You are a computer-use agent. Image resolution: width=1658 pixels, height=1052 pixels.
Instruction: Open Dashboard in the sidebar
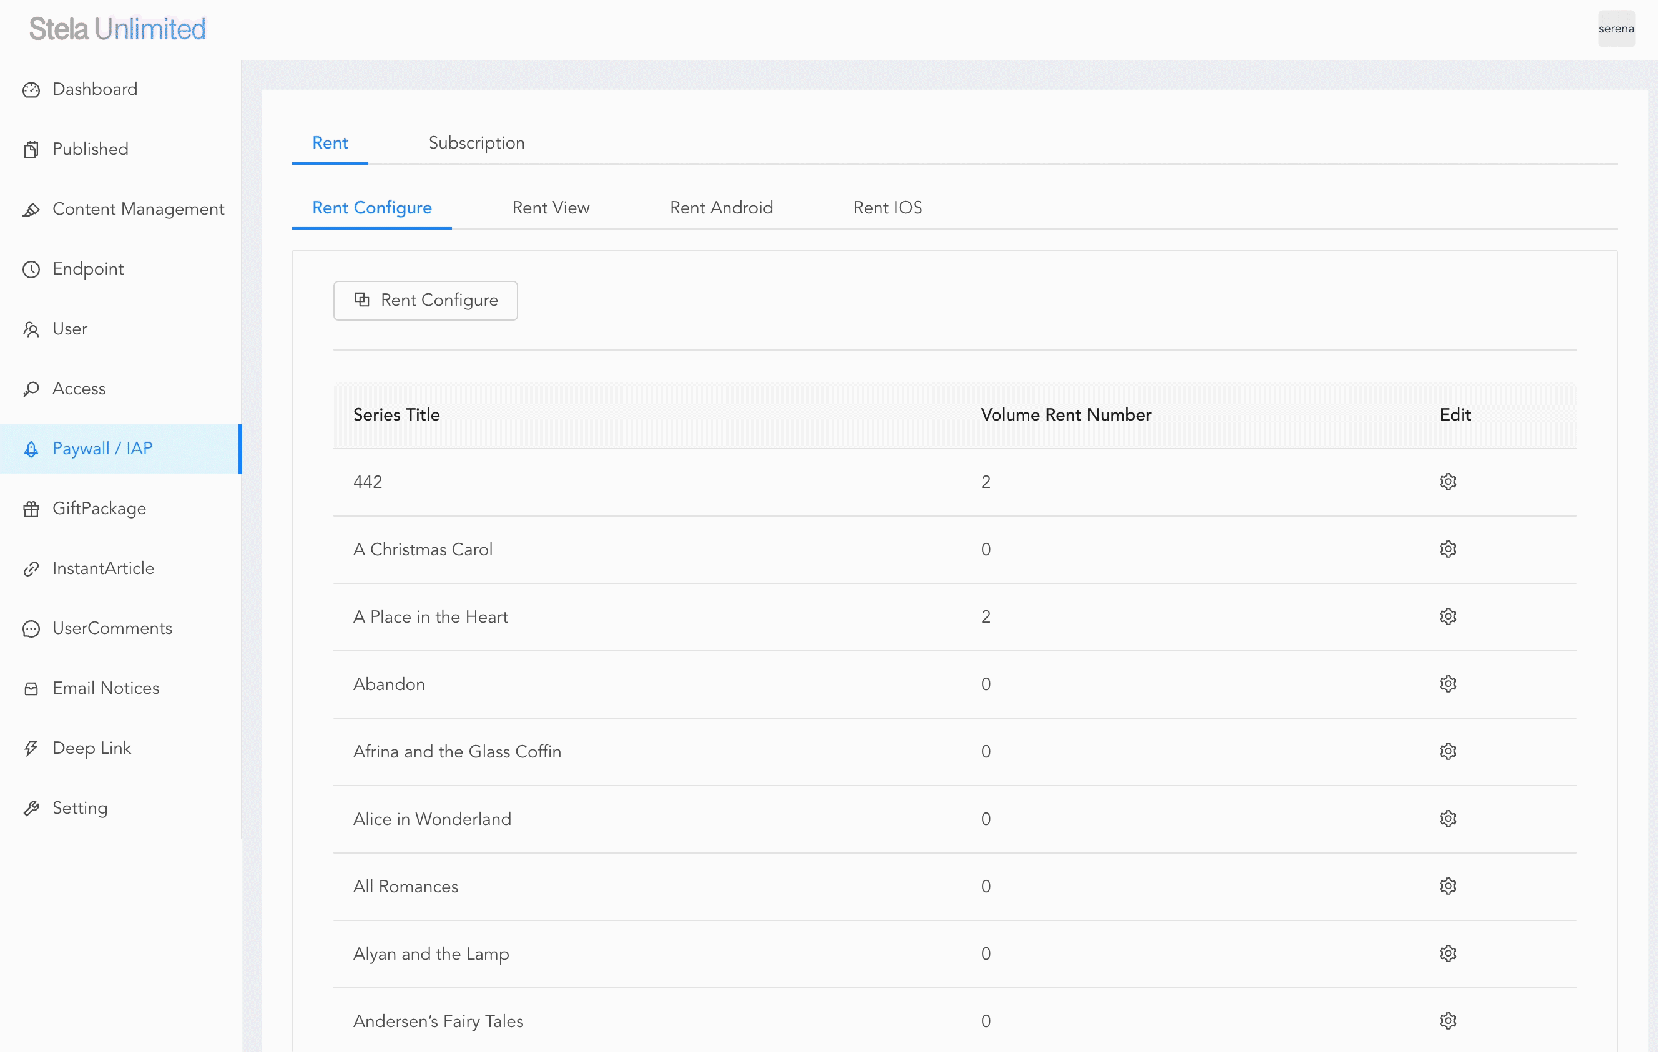coord(95,89)
